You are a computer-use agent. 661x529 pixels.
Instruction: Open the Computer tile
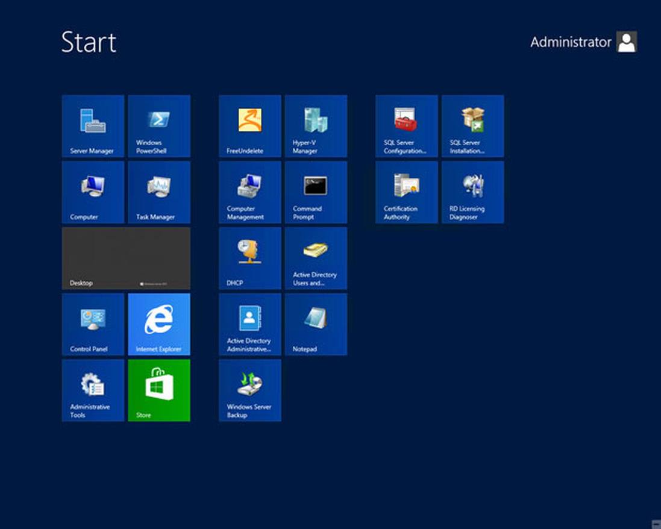click(x=93, y=192)
